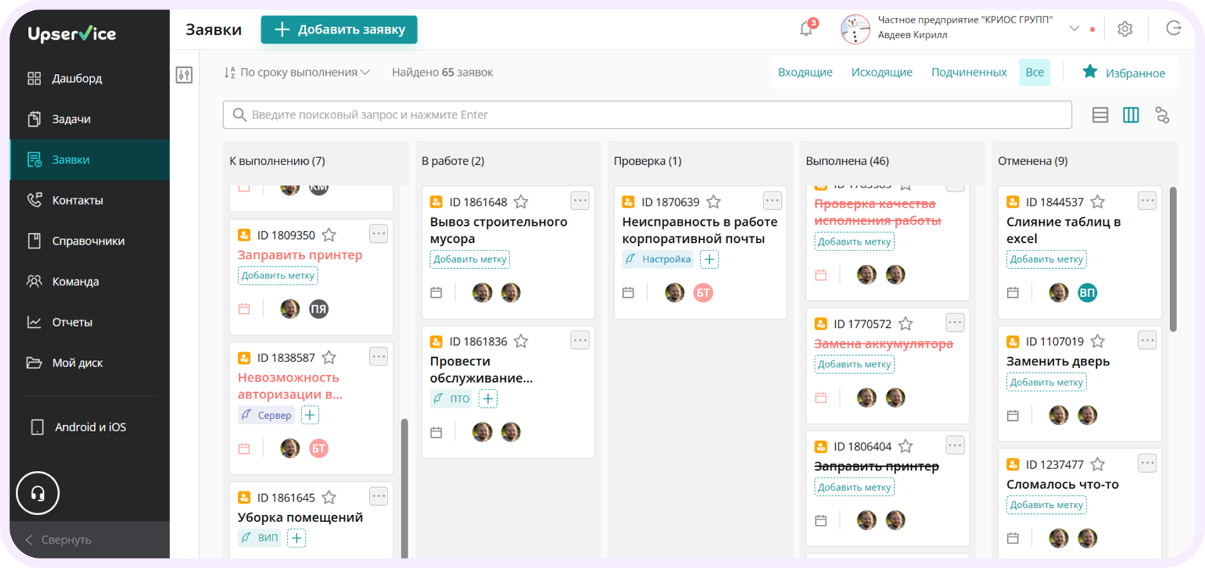This screenshot has height=568, width=1205.
Task: Star request ID 1107019 as favorite
Action: click(x=1098, y=341)
